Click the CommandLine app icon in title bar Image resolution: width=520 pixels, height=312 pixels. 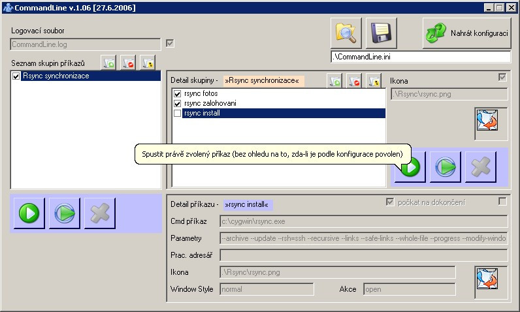coord(8,8)
